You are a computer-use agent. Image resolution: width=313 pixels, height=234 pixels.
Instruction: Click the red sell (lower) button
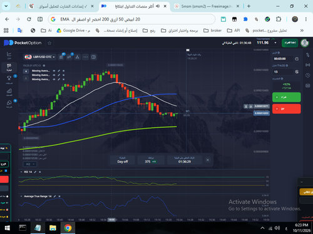(x=286, y=109)
